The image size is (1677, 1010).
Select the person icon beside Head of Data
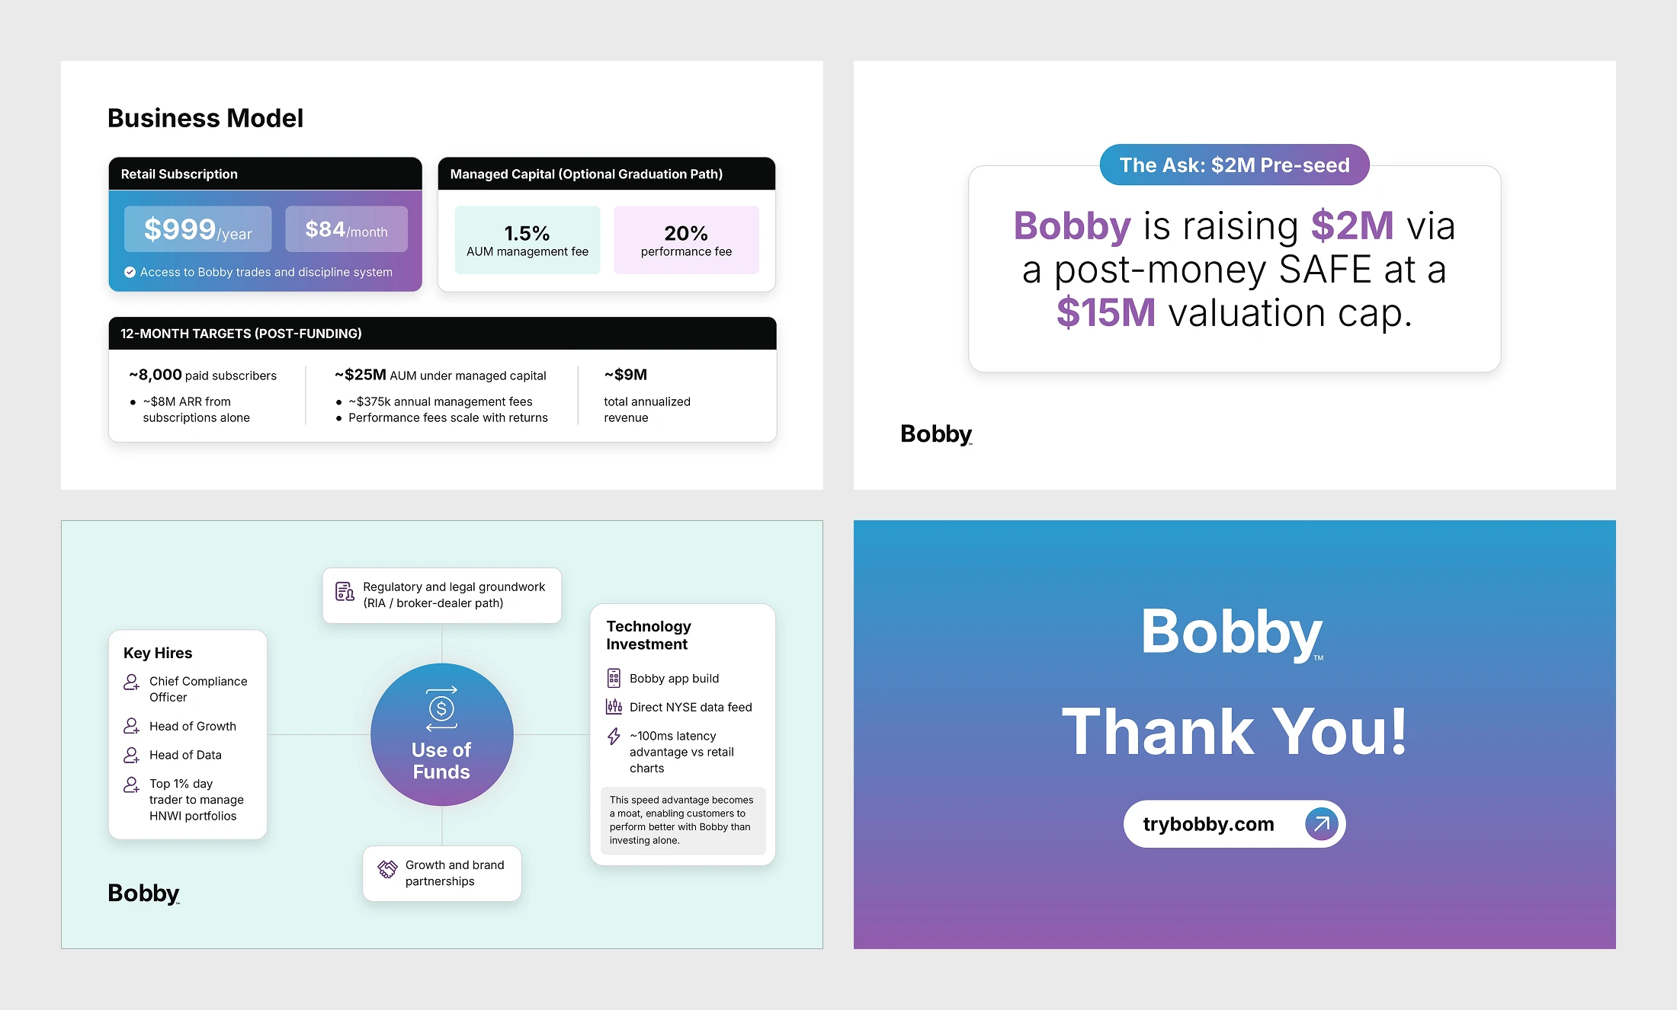(x=131, y=755)
